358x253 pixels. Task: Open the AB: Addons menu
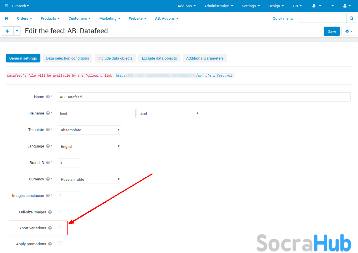167,18
